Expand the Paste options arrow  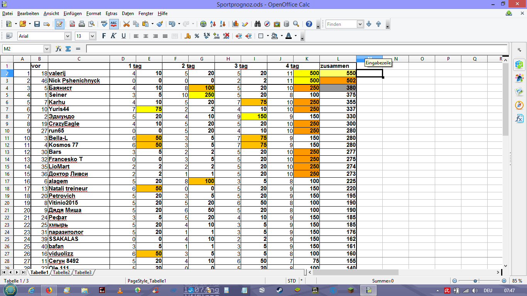tap(152, 24)
